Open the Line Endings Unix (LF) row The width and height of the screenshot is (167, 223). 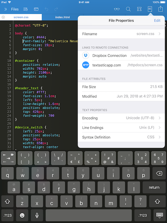tap(121, 127)
